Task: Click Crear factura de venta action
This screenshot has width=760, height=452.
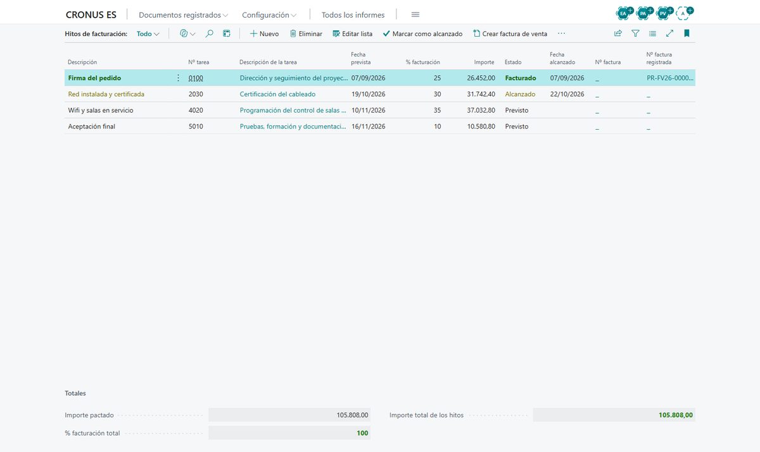Action: [x=510, y=34]
